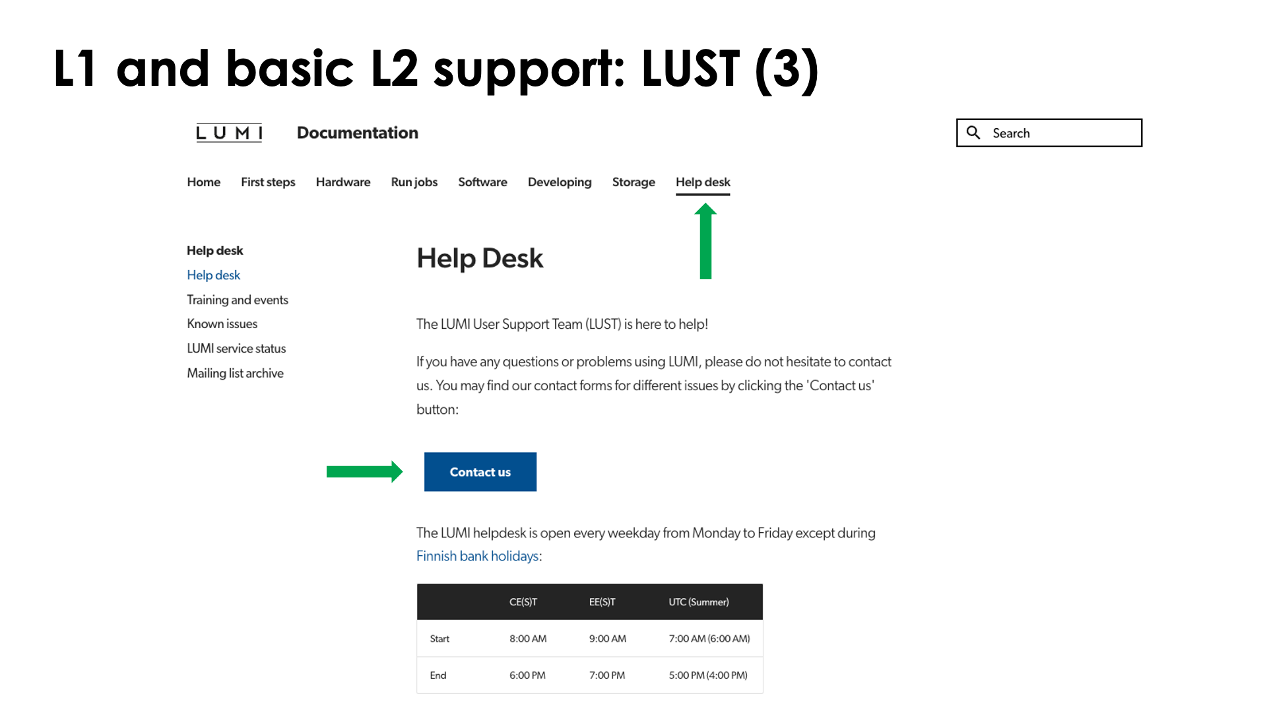The width and height of the screenshot is (1267, 713).
Task: Select the Run jobs menu item
Action: (413, 181)
